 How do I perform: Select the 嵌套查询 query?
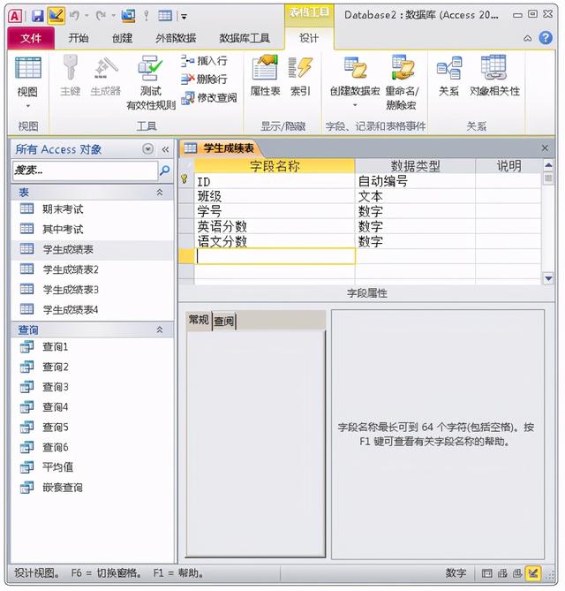click(x=63, y=488)
